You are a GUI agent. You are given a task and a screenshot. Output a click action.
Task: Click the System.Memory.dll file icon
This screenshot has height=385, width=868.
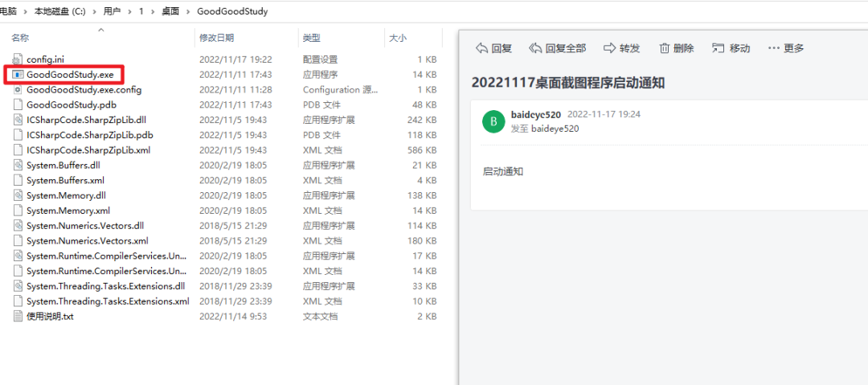[x=17, y=195]
